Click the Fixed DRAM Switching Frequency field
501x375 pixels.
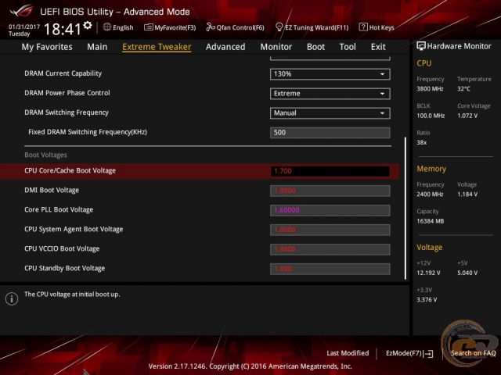[330, 133]
